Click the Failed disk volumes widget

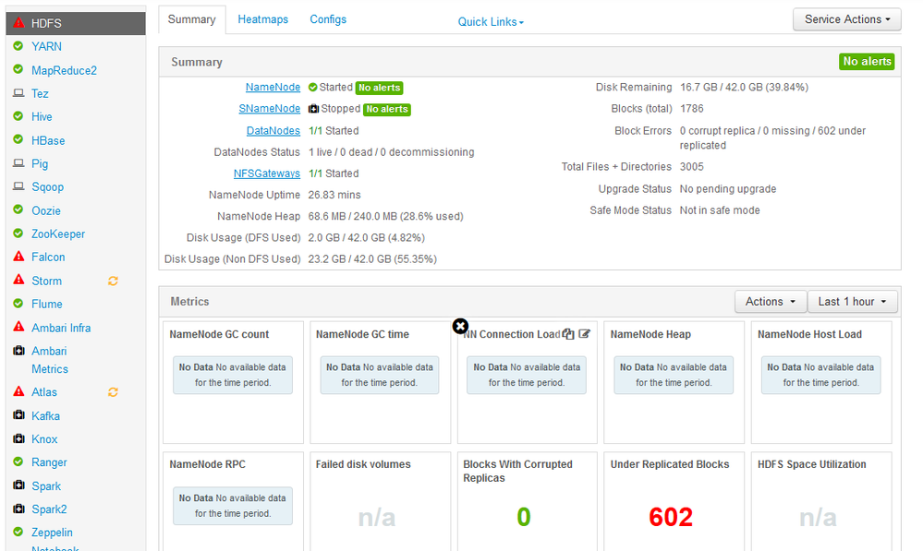(381, 501)
